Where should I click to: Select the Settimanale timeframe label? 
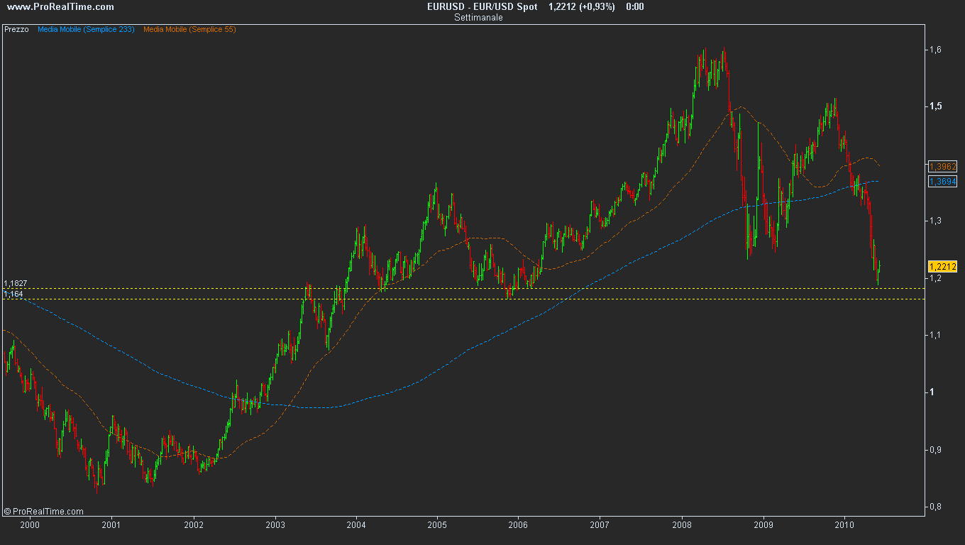pyautogui.click(x=479, y=18)
